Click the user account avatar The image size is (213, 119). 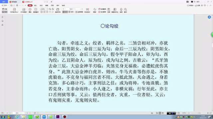point(192,2)
